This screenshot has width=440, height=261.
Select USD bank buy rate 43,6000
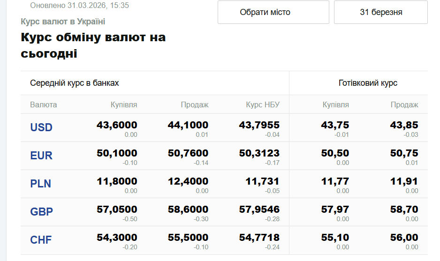117,125
